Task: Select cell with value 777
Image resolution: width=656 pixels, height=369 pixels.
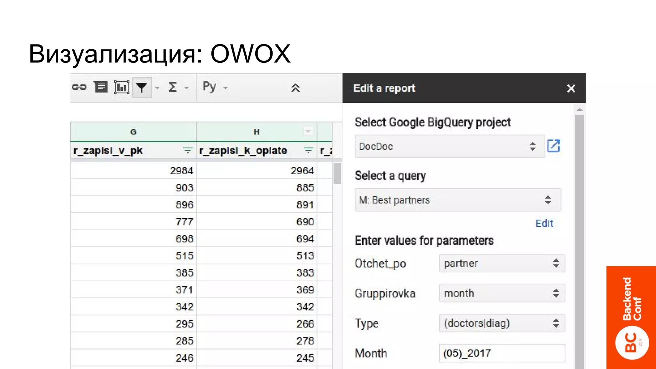Action: click(x=133, y=221)
